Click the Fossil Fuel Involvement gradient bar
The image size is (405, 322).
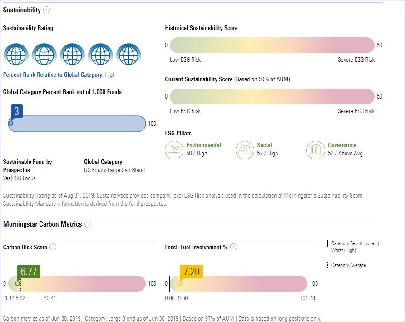tap(239, 283)
